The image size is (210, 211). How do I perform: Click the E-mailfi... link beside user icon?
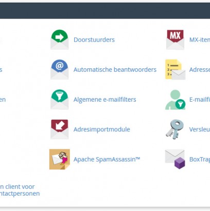(x=200, y=100)
